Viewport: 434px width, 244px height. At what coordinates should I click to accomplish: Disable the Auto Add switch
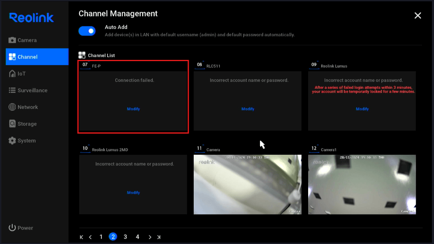pyautogui.click(x=87, y=31)
